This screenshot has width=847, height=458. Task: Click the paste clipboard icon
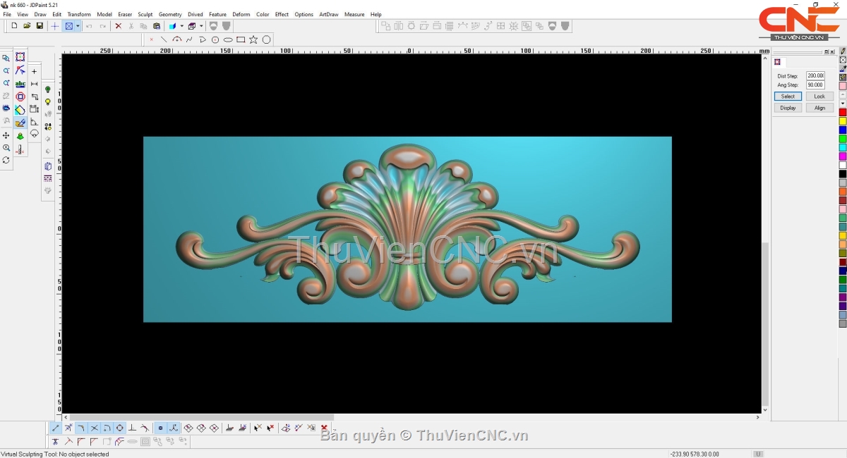[156, 26]
